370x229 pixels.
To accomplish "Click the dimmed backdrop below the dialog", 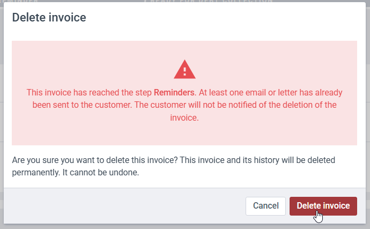I will click(184, 226).
